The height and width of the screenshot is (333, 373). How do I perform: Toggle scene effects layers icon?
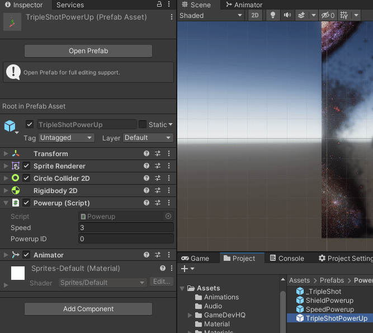click(301, 16)
